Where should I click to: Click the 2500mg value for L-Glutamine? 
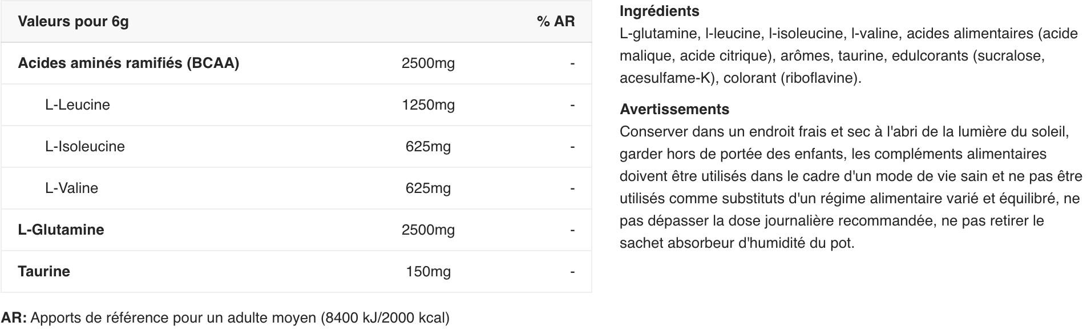(428, 230)
